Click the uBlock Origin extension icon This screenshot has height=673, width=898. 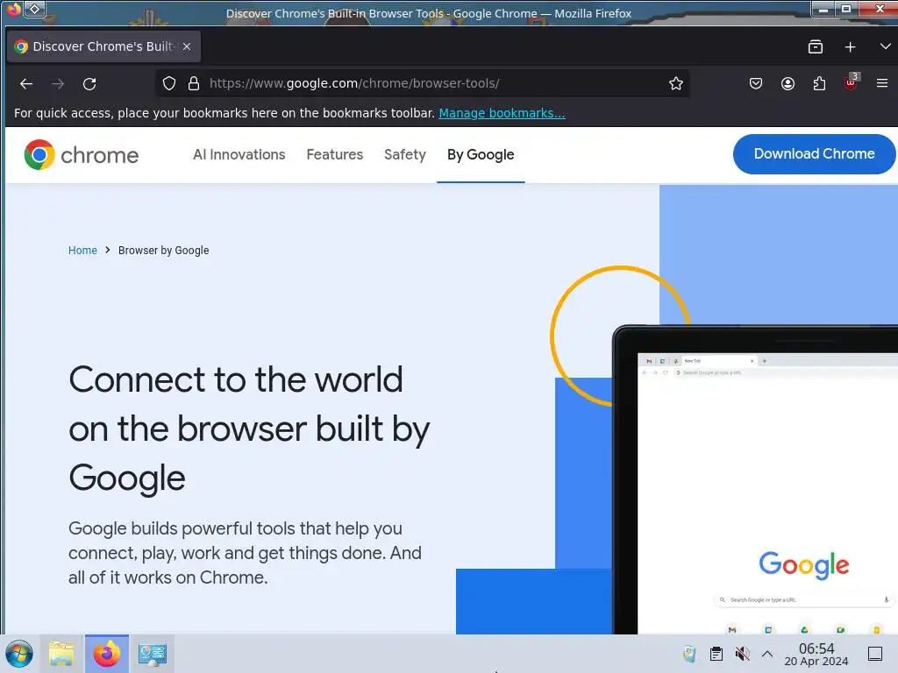pos(851,82)
